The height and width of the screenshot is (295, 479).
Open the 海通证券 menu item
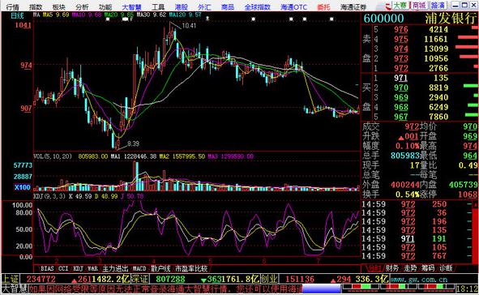coord(353,6)
